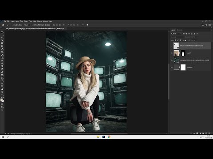213x159 pixels.
Task: Toggle lock all padlock icon
Action: click(185, 40)
